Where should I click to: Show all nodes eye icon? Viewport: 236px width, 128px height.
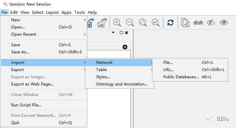224,23
